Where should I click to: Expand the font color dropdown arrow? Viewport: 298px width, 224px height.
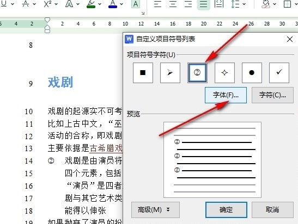pyautogui.click(x=121, y=4)
